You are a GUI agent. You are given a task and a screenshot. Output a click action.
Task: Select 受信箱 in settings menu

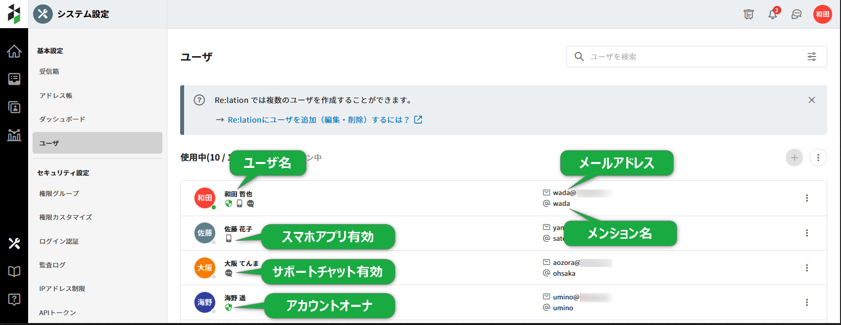tap(49, 71)
